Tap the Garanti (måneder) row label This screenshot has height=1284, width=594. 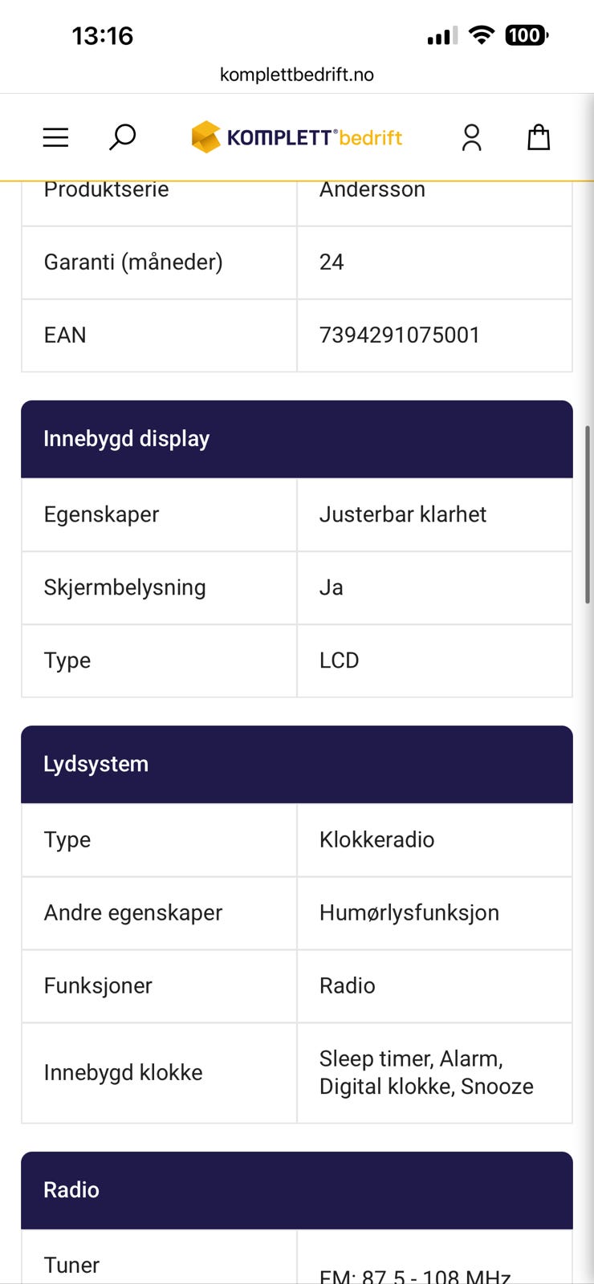tap(133, 262)
